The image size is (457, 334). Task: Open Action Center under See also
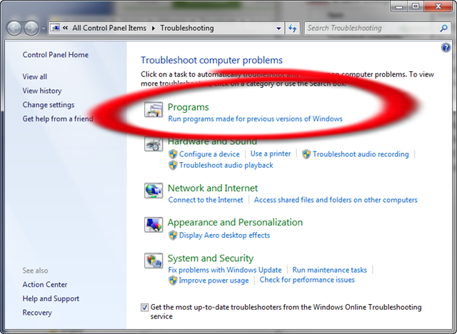tap(45, 285)
